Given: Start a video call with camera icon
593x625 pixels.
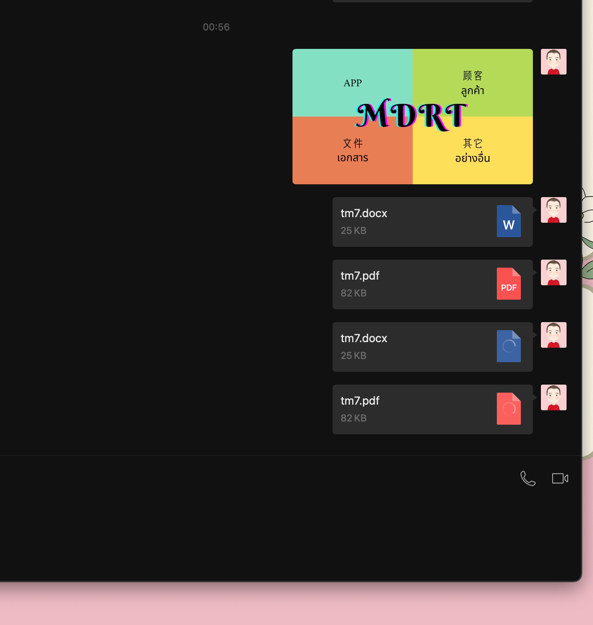Looking at the screenshot, I should [x=560, y=478].
